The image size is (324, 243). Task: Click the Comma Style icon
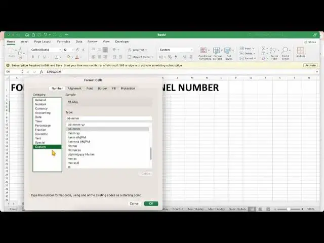[176, 57]
